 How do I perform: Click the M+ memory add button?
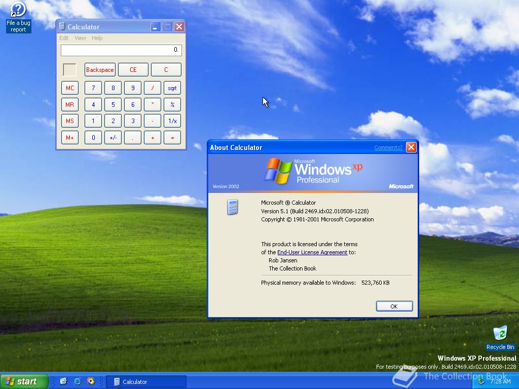(70, 138)
